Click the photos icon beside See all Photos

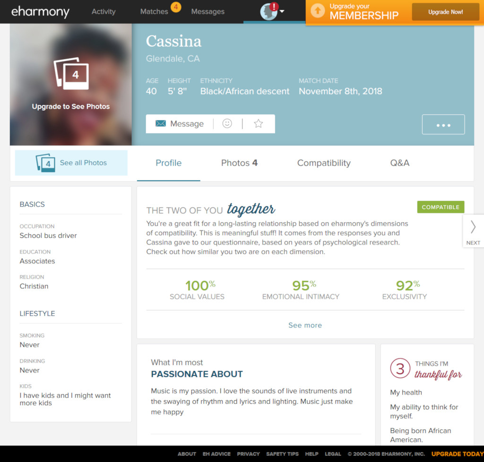click(x=45, y=163)
